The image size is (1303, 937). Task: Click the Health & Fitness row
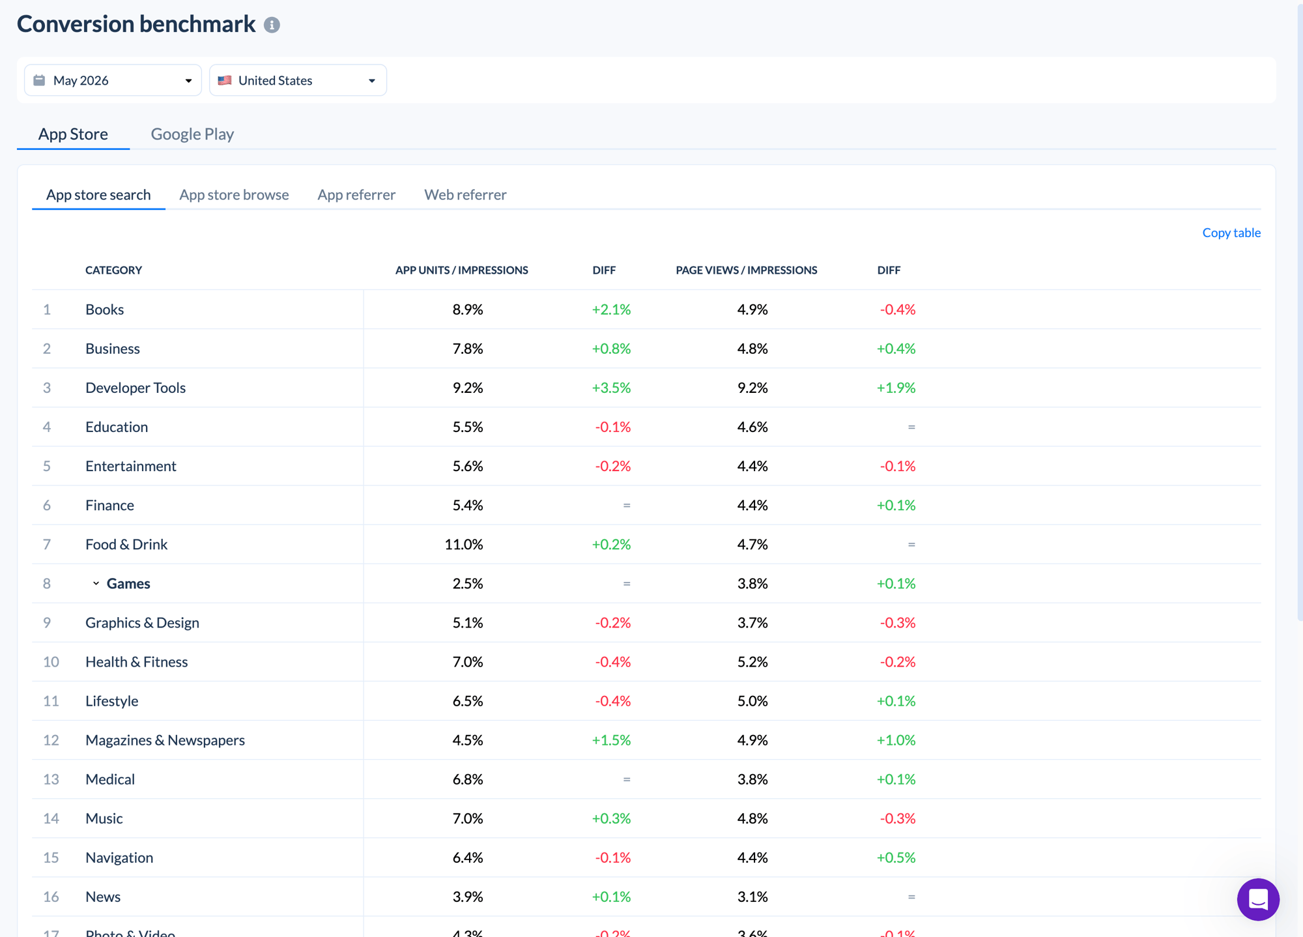click(646, 662)
